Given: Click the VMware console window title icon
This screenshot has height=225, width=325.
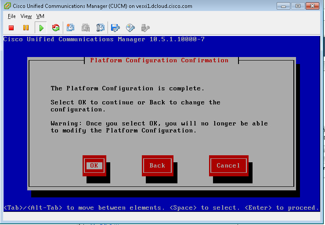Looking at the screenshot, I should pyautogui.click(x=7, y=6).
